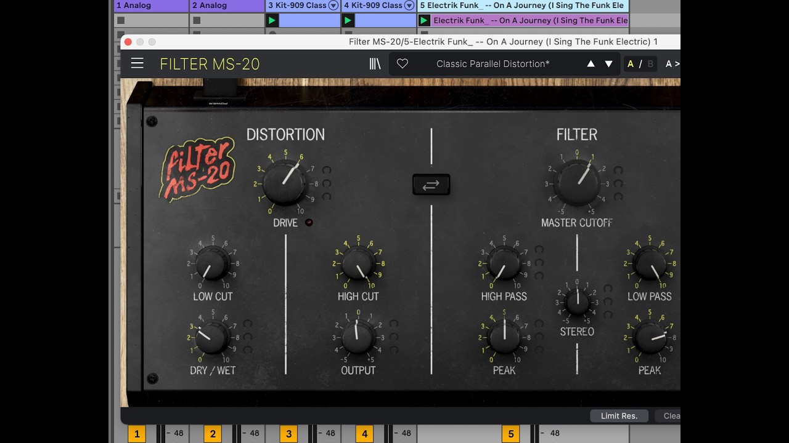Expand track 3 Kit-909 Class chevron

point(333,6)
